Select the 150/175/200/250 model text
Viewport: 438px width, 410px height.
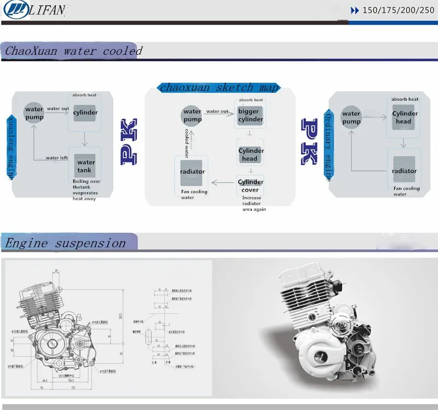[x=399, y=10]
